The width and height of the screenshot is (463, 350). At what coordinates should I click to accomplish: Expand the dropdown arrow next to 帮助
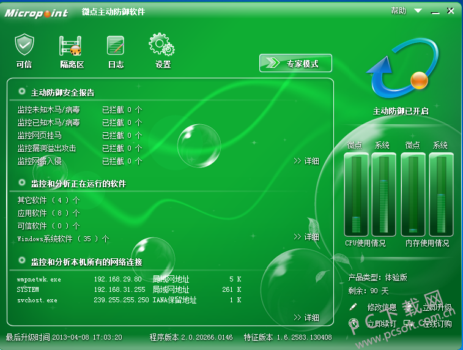pyautogui.click(x=418, y=11)
